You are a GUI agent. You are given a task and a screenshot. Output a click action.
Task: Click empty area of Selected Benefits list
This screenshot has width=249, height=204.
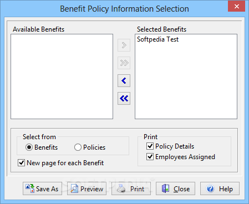pyautogui.click(x=186, y=81)
